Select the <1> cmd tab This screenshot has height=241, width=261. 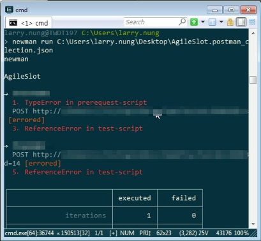pyautogui.click(x=29, y=23)
